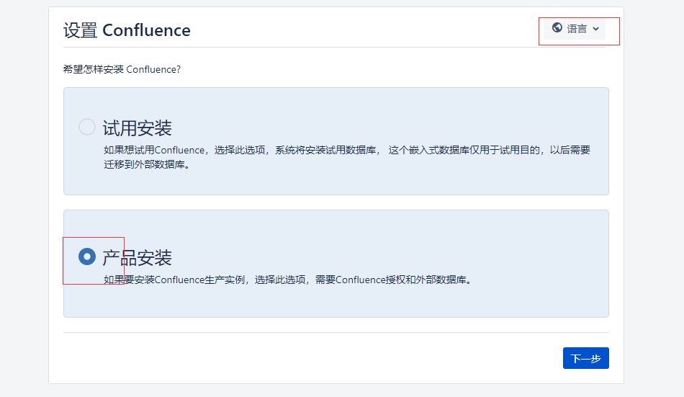Click the word Confluence in page title
This screenshot has width=684, height=397.
[147, 30]
